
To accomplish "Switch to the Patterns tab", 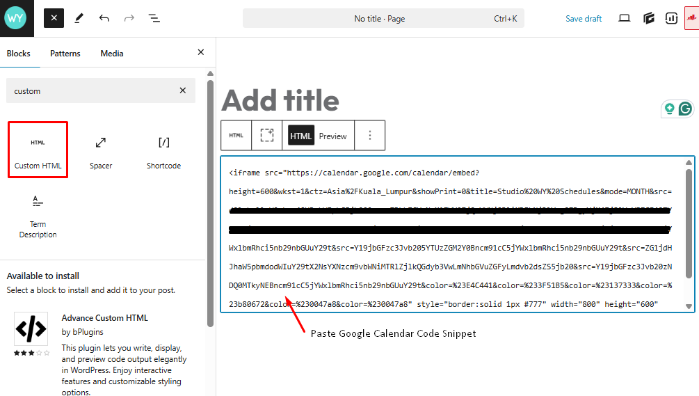I will pyautogui.click(x=65, y=54).
